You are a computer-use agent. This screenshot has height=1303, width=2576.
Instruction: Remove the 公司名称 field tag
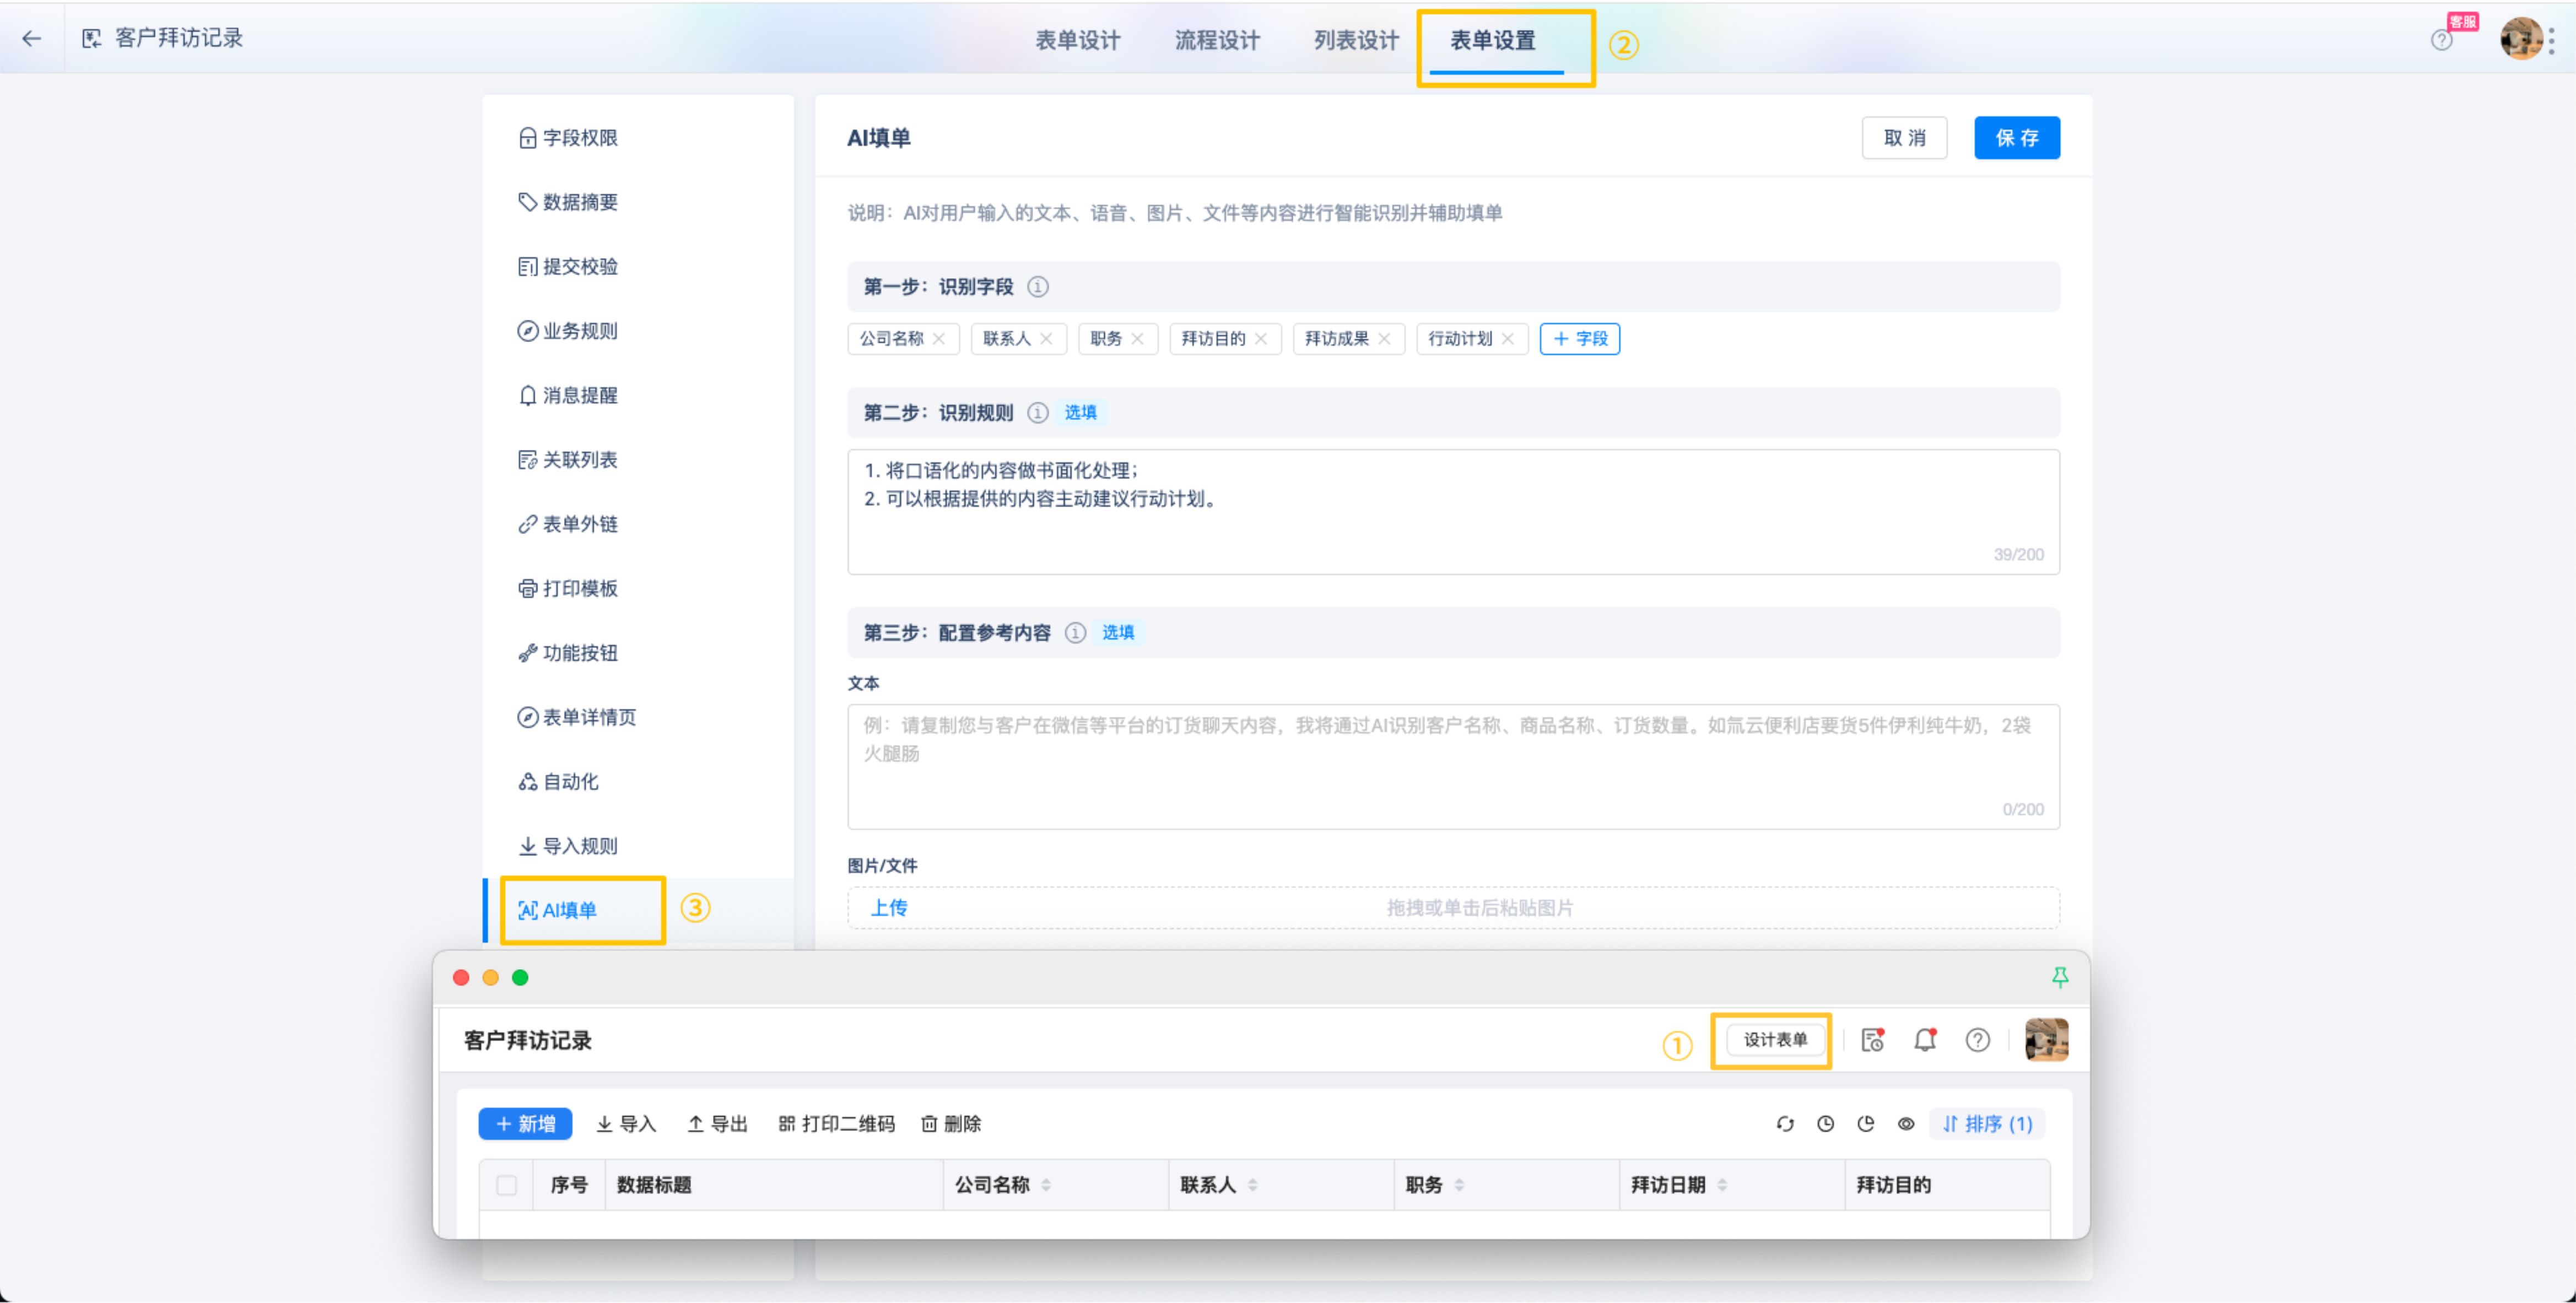point(939,339)
